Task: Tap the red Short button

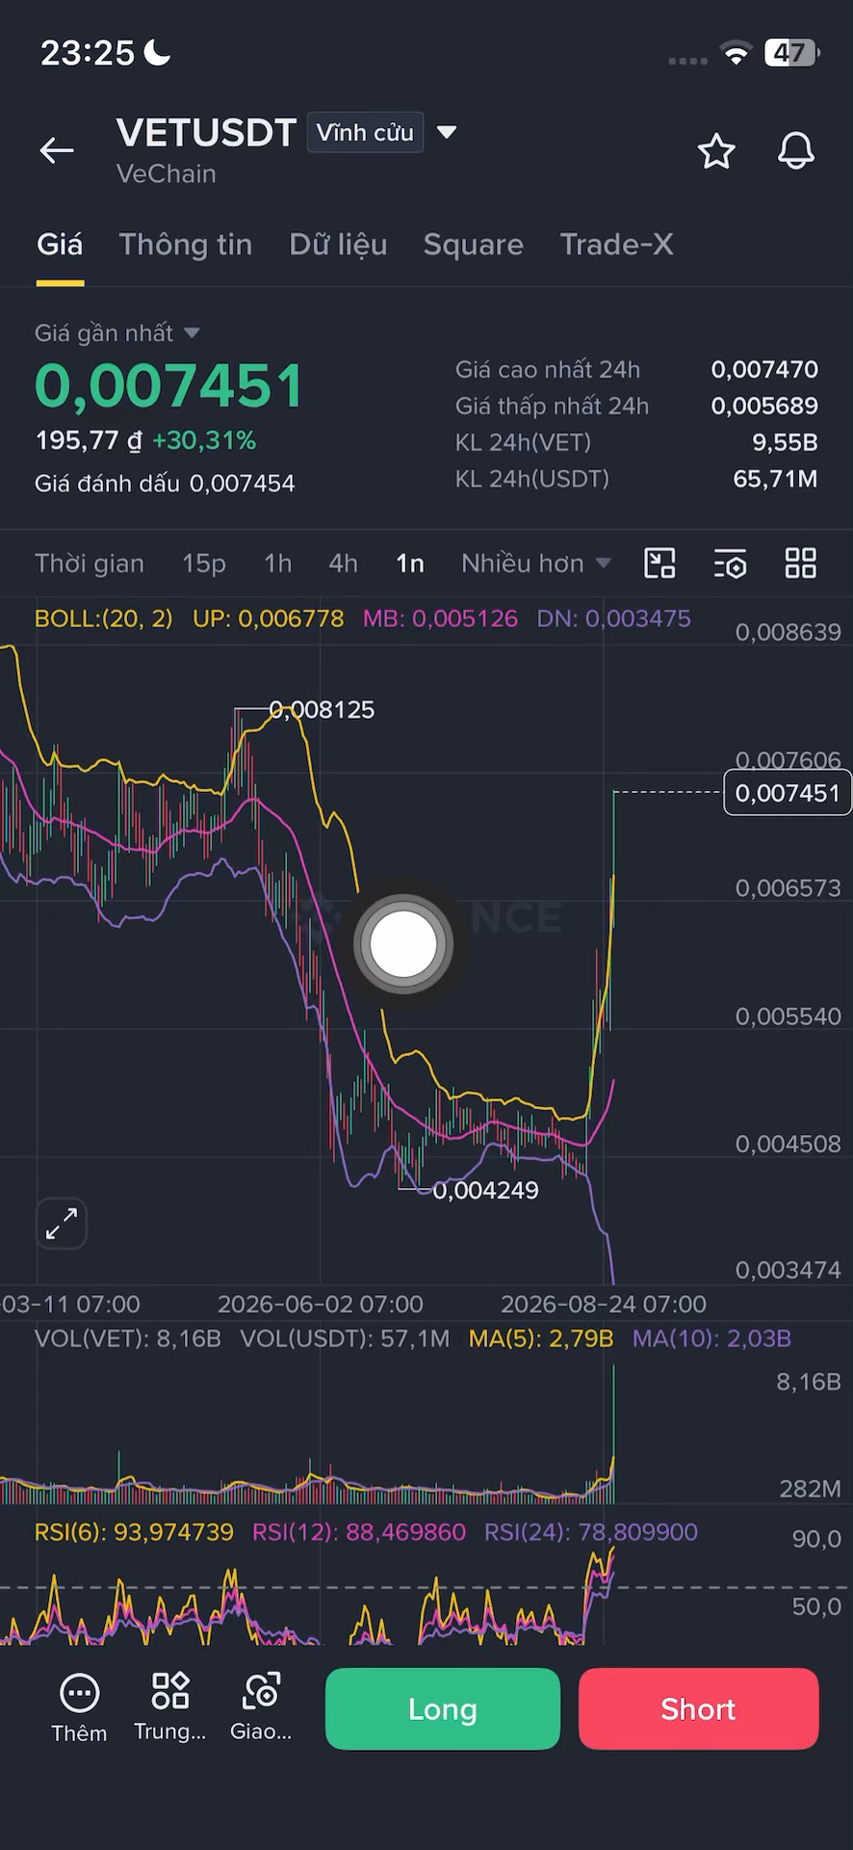Action: coord(699,1709)
